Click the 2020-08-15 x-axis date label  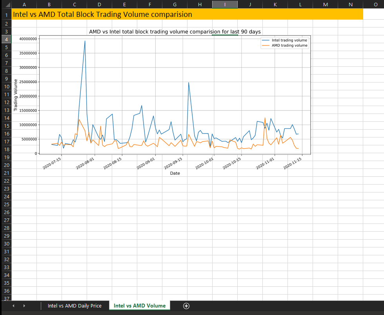pos(113,163)
